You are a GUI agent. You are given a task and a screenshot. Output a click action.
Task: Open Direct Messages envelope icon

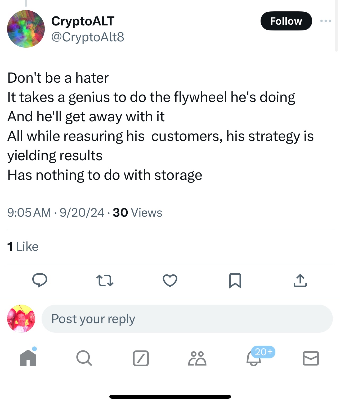(x=311, y=358)
